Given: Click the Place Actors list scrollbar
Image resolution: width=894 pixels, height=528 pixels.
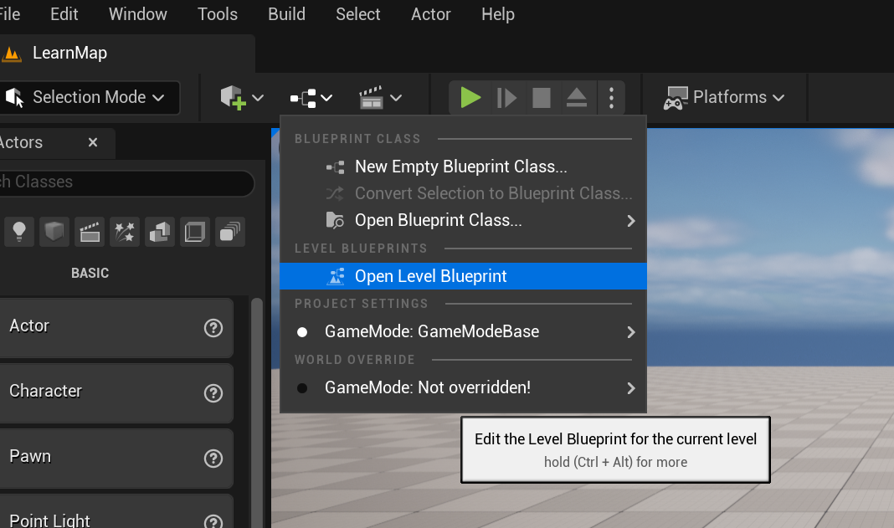Looking at the screenshot, I should click(x=257, y=413).
